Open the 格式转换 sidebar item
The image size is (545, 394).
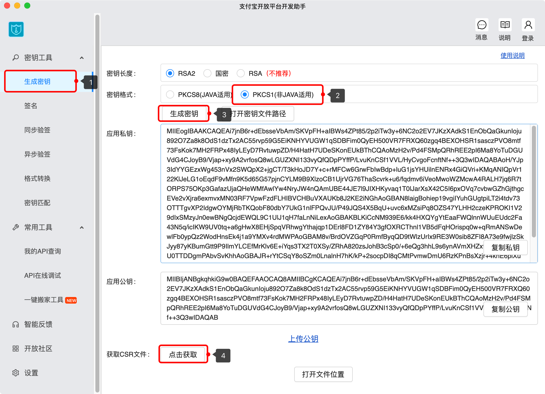tap(37, 178)
